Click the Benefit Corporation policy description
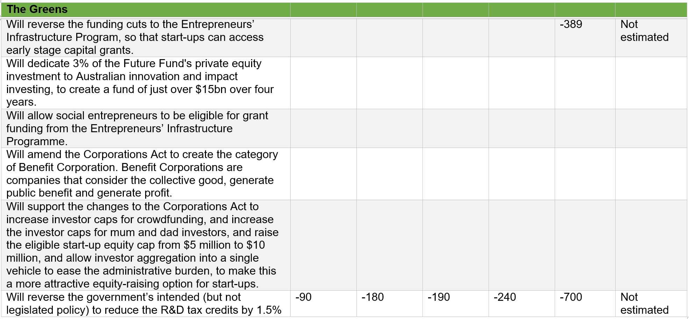 click(x=142, y=173)
